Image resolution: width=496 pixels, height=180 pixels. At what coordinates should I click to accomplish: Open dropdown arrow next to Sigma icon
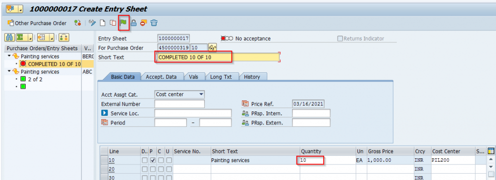pyautogui.click(x=30, y=38)
